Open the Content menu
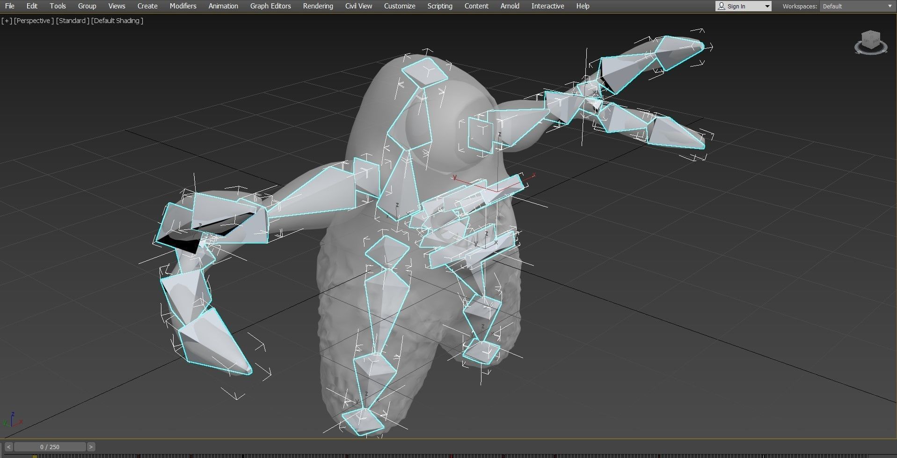 pos(476,6)
